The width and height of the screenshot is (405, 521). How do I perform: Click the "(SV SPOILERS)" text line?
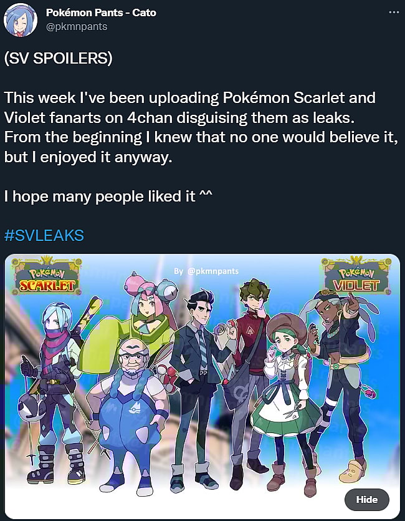coord(59,59)
